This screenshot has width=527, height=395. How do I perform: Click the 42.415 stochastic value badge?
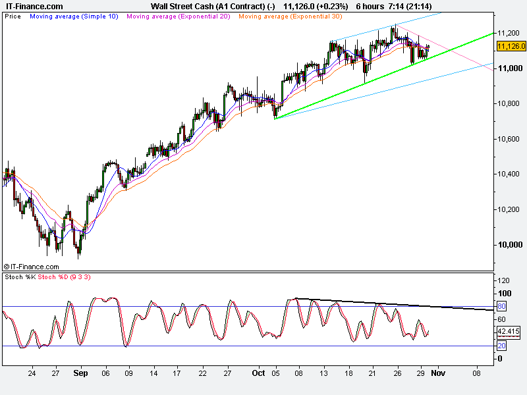(508, 331)
